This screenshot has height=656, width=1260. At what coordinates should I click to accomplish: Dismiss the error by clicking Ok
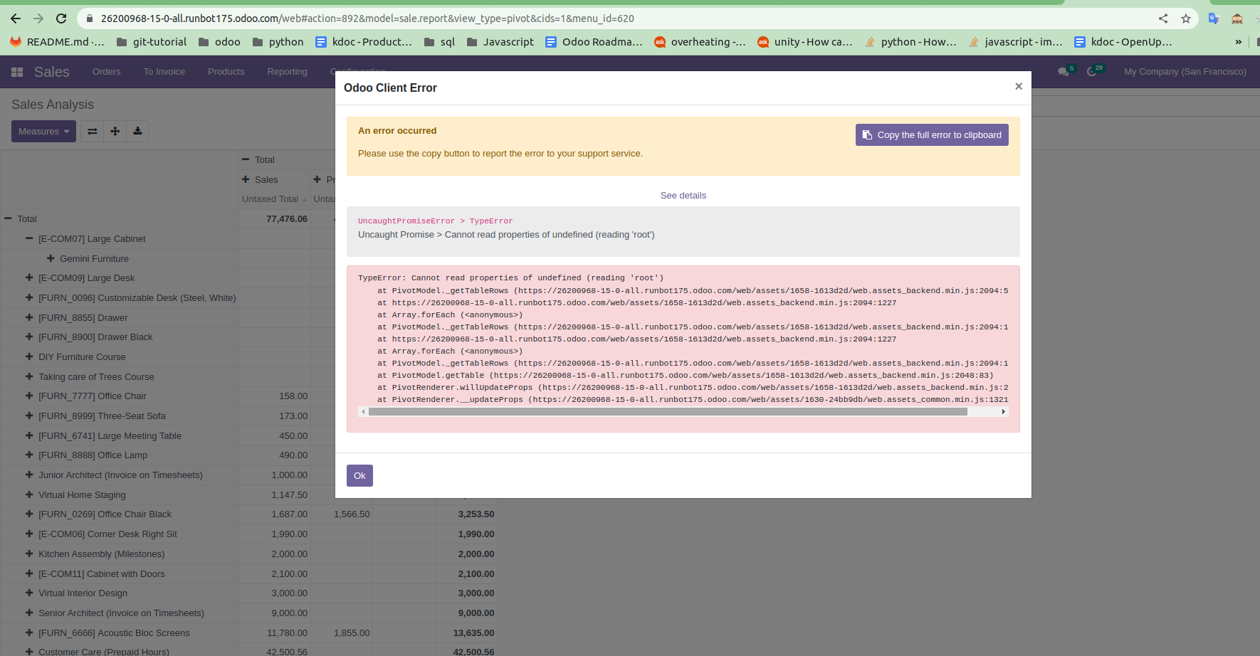359,475
